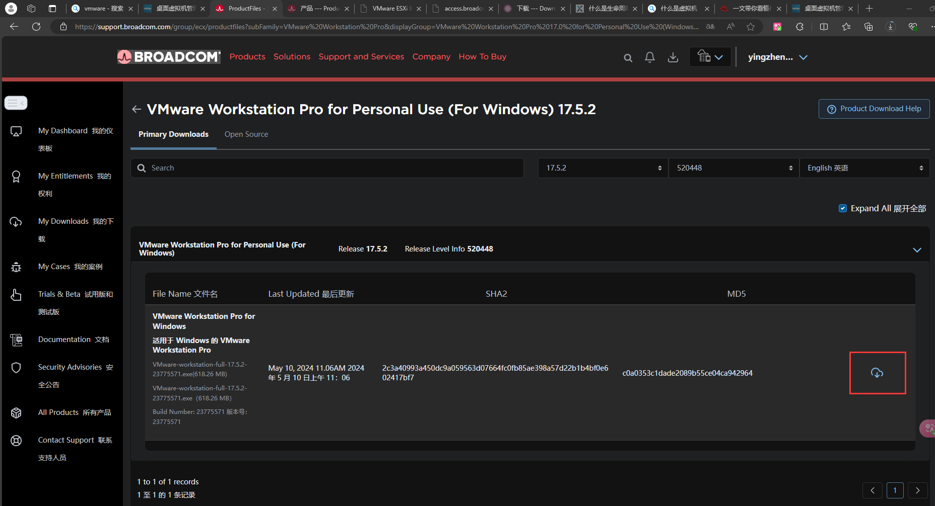Select the Primary Downloads tab
935x506 pixels.
click(173, 134)
